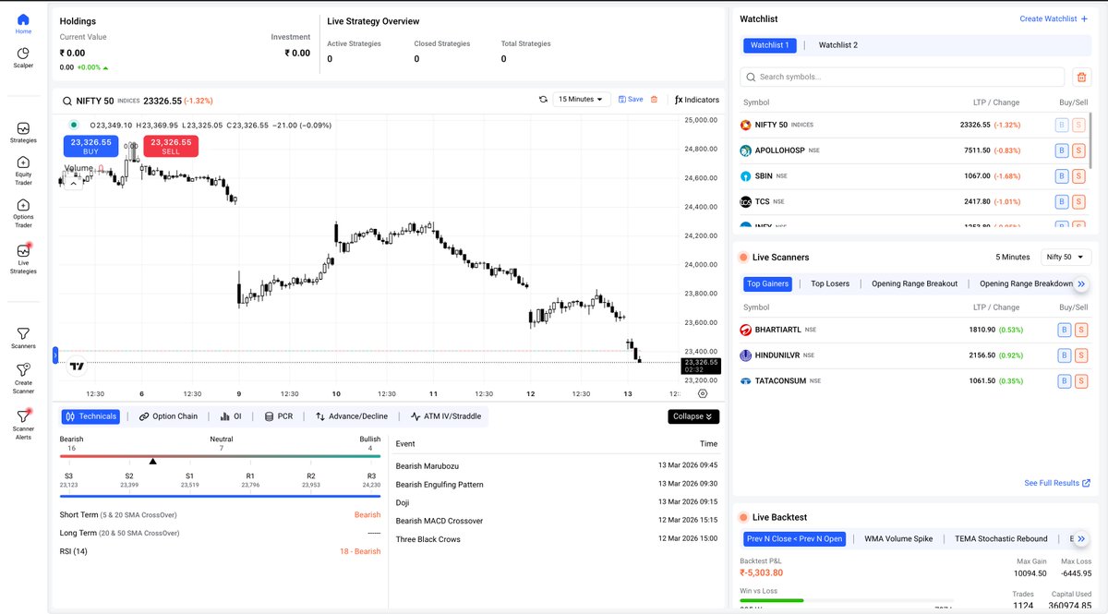Select Opening Range Breakdown tab

click(x=1026, y=283)
